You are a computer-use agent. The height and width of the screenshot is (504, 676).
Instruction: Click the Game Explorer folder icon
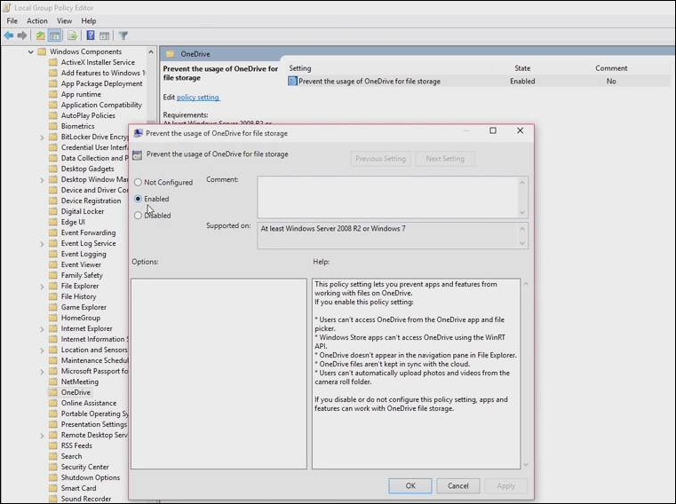click(53, 307)
